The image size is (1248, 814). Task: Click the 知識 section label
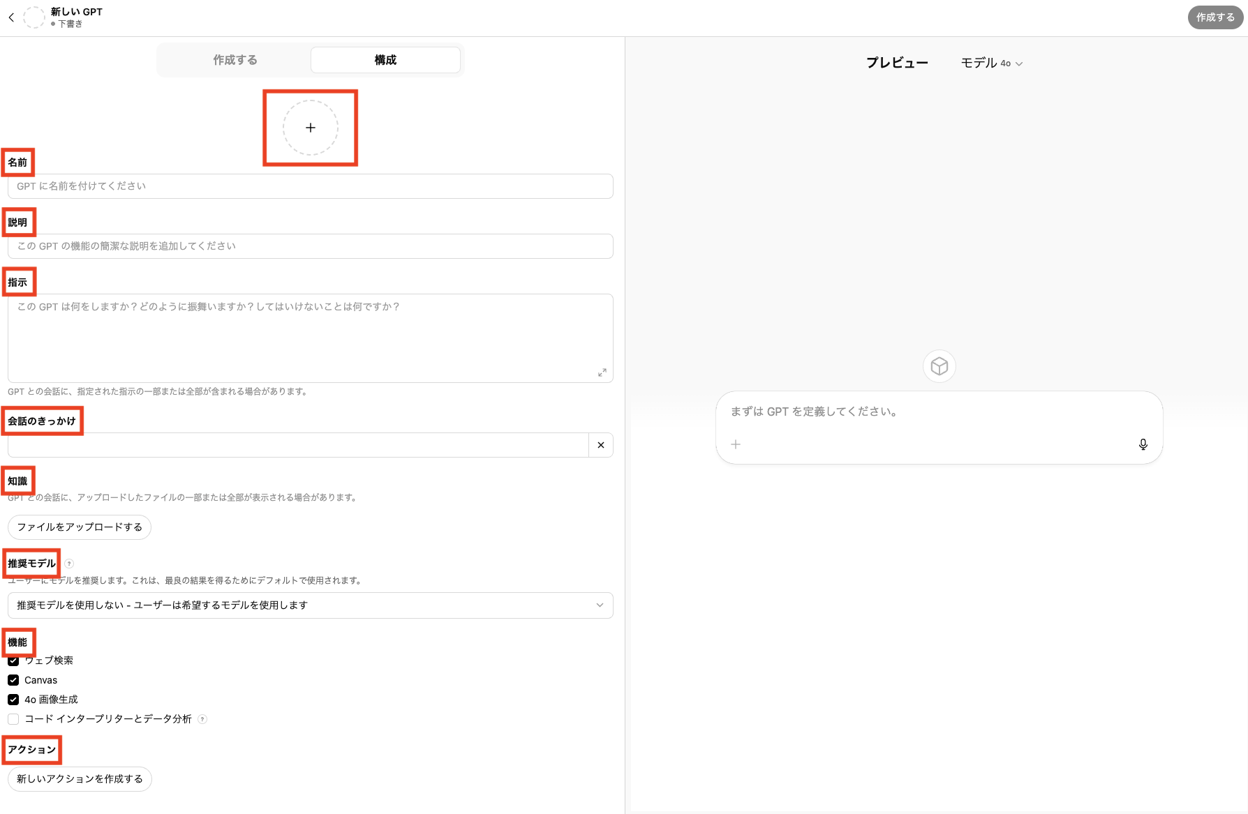coord(17,481)
